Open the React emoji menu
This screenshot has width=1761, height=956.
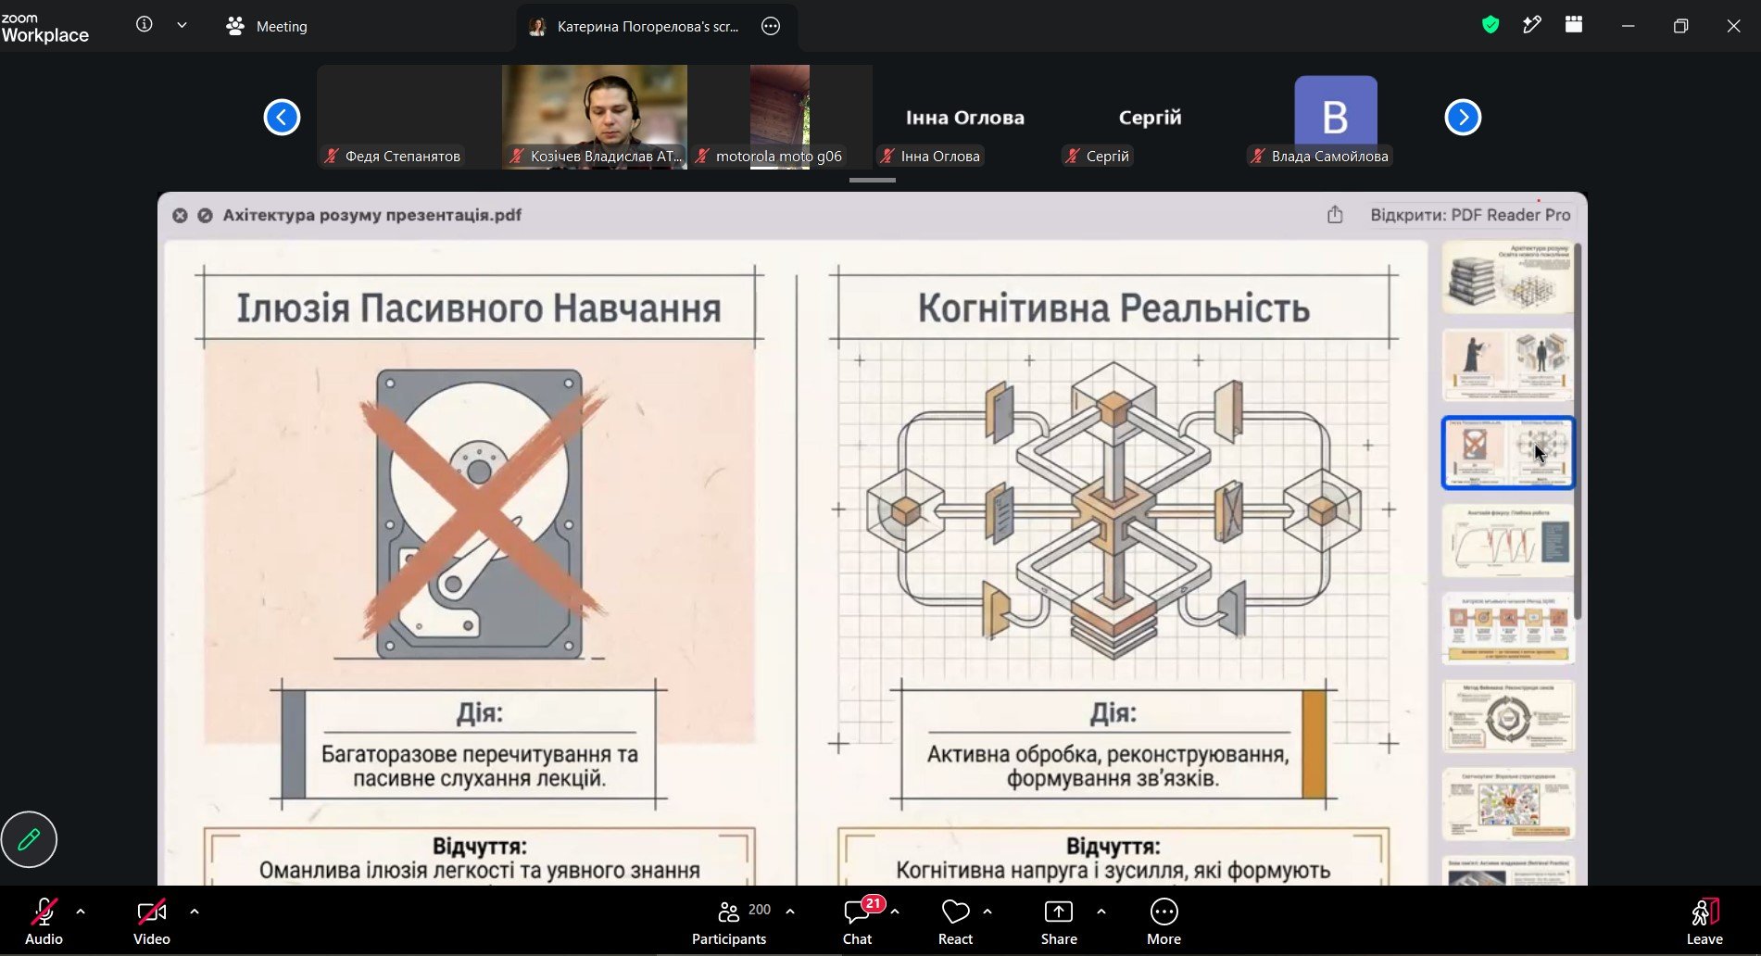coord(955,921)
